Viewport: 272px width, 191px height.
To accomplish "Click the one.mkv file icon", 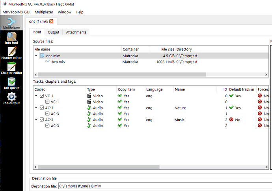I will pos(42,56).
